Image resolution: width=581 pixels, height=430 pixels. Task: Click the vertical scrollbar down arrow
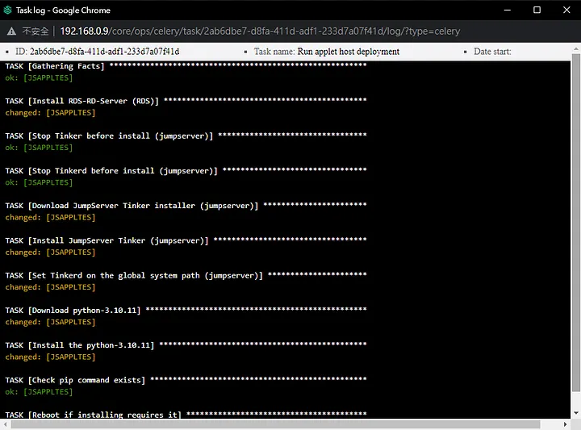coord(576,413)
